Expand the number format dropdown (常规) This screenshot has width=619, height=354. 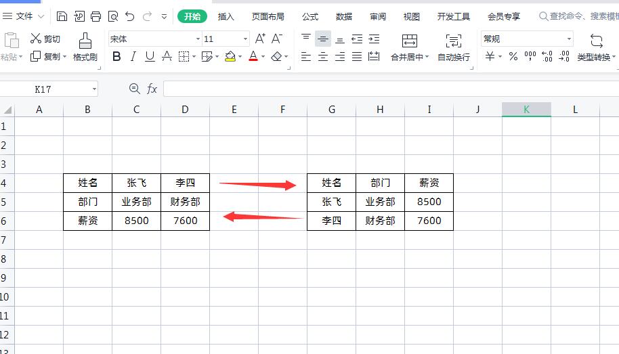[569, 39]
